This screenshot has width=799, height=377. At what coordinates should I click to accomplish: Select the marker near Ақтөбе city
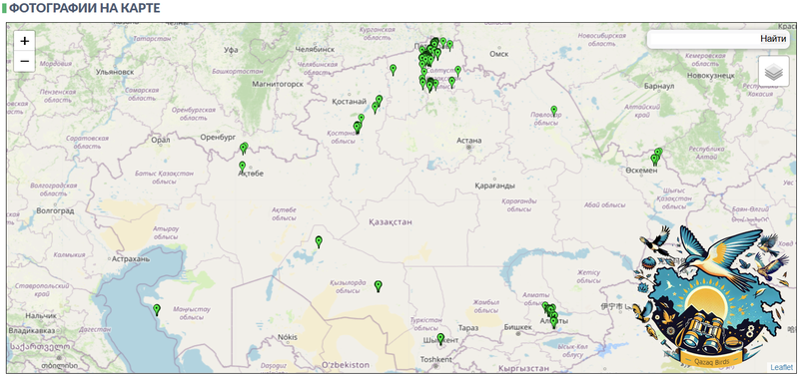tap(242, 167)
